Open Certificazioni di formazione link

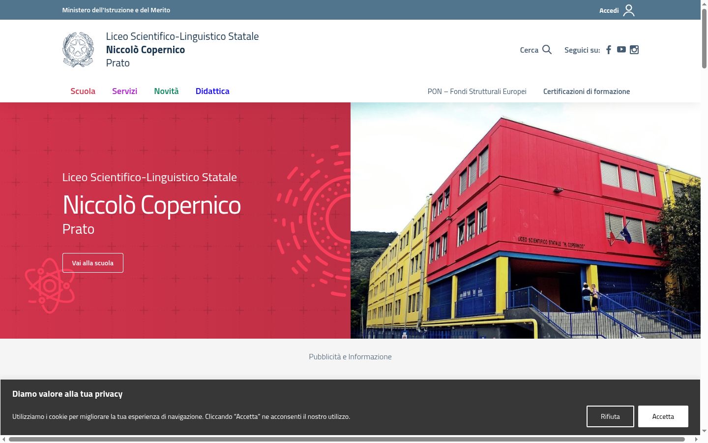click(x=587, y=92)
